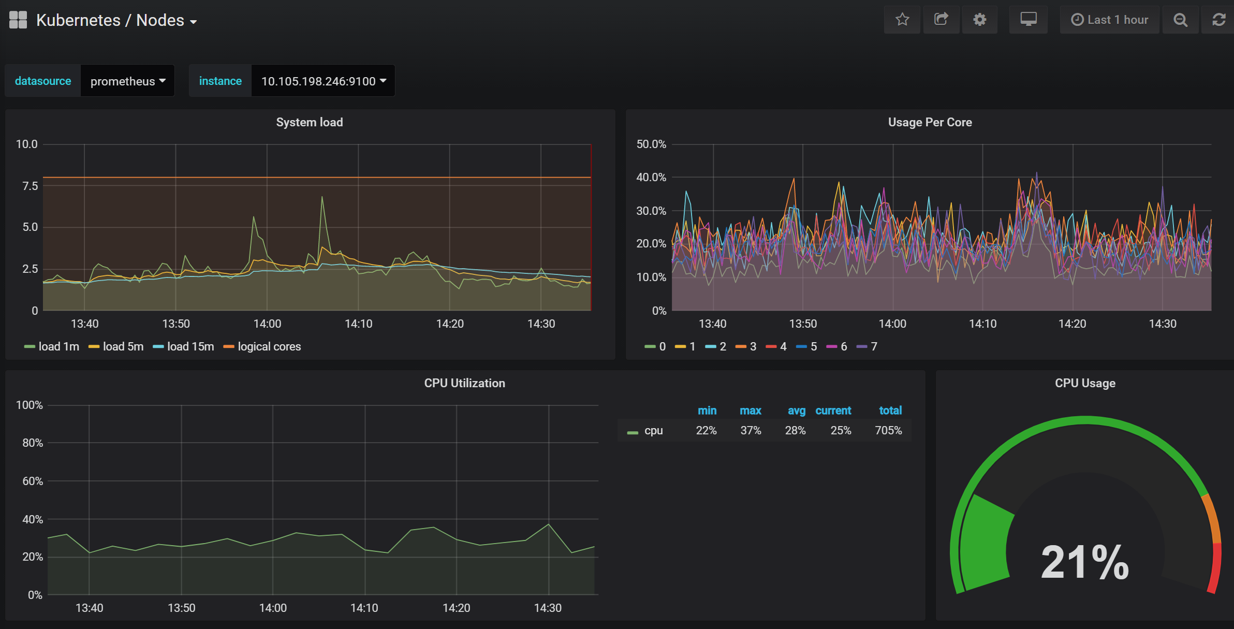Click the load 15m cyan color swatch
Viewport: 1234px width, 629px height.
click(x=158, y=347)
